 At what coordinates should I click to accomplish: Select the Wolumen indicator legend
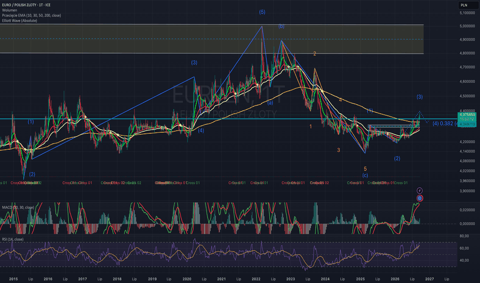(9, 10)
